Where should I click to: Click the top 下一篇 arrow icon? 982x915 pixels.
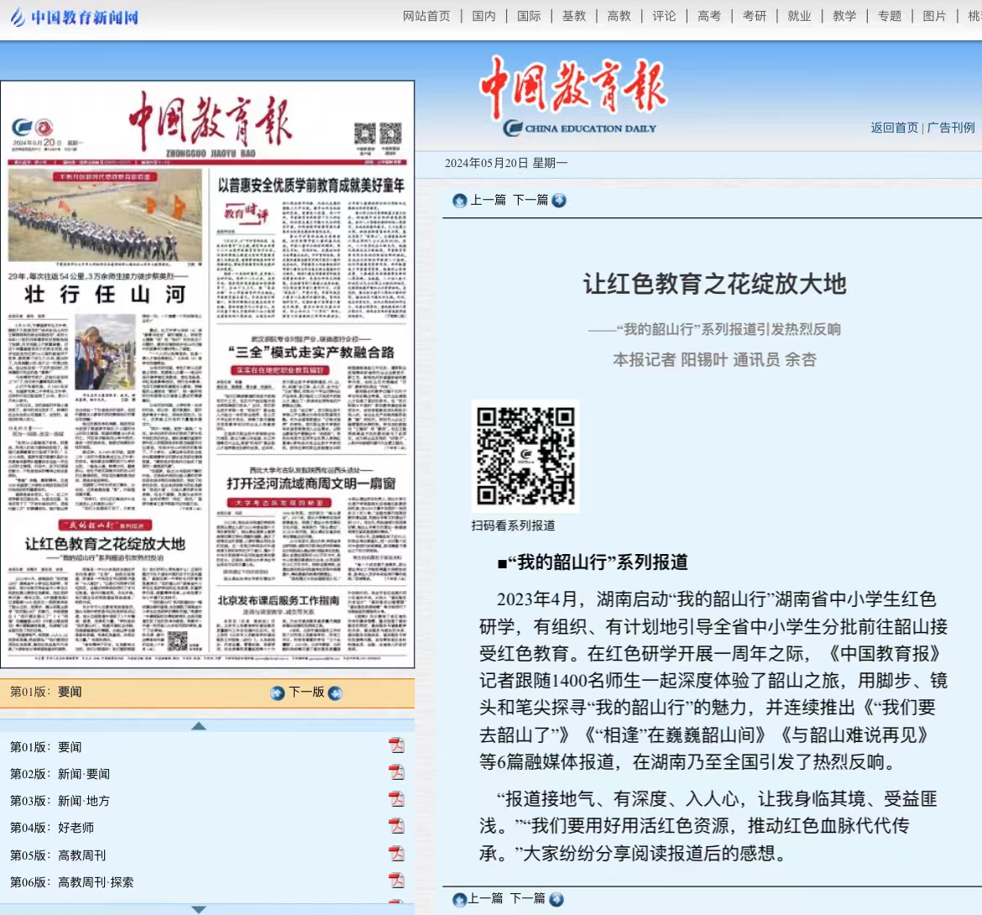(x=559, y=201)
